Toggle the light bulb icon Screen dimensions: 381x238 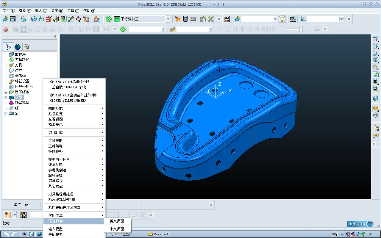[x=282, y=19]
